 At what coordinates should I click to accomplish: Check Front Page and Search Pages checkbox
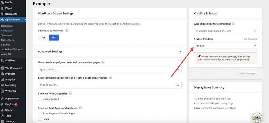[x=40, y=113]
